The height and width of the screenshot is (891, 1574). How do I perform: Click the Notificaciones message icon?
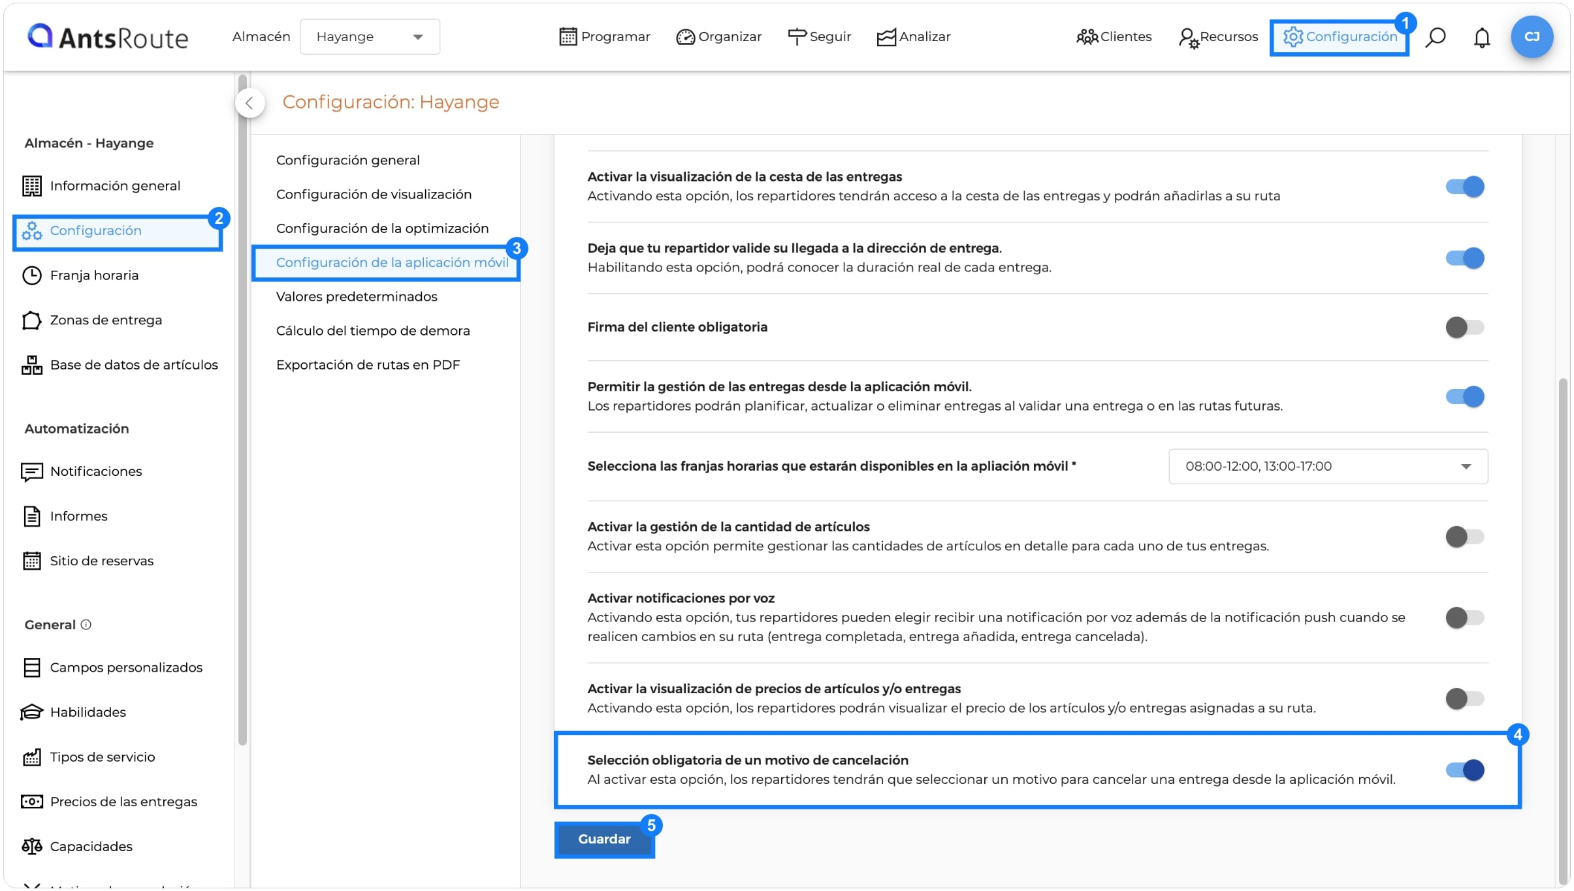coord(31,471)
